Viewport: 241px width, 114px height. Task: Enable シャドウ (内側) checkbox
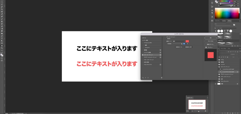[143, 52]
